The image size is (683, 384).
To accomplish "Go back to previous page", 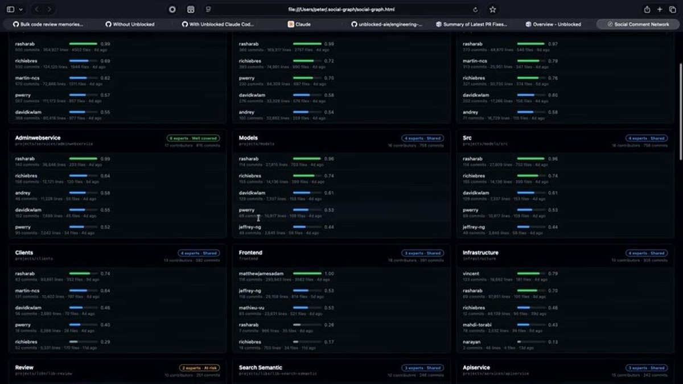I will click(37, 10).
